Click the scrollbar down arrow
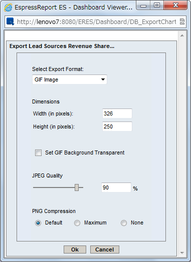This screenshot has height=262, width=191. click(182, 253)
